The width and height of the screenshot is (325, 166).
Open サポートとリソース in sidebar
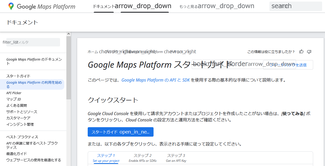(22, 112)
